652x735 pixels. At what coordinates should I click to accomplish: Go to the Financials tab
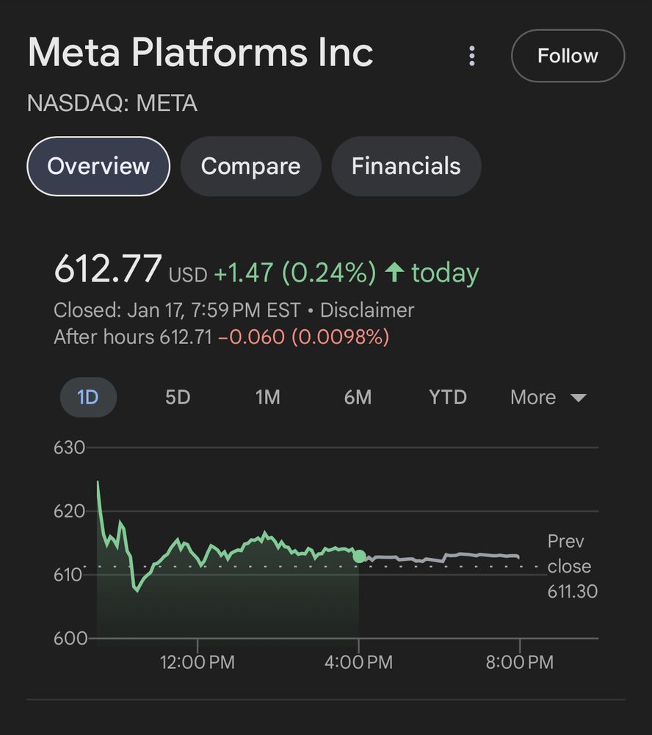(406, 166)
